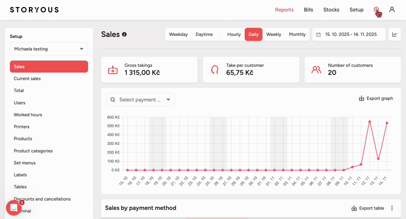Screen dimensions: 406x219
Task: Open the settings gear icon in header
Action: pos(376,10)
